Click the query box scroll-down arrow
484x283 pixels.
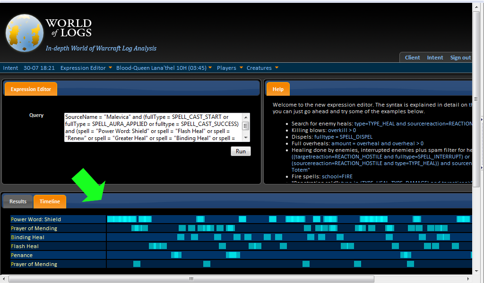(x=246, y=138)
